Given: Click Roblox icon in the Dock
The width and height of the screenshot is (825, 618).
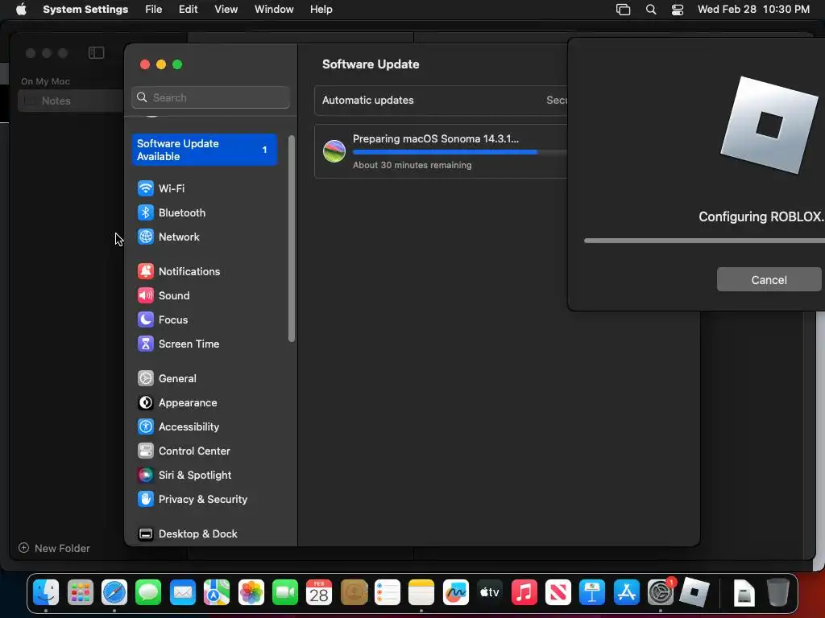Looking at the screenshot, I should (x=694, y=593).
